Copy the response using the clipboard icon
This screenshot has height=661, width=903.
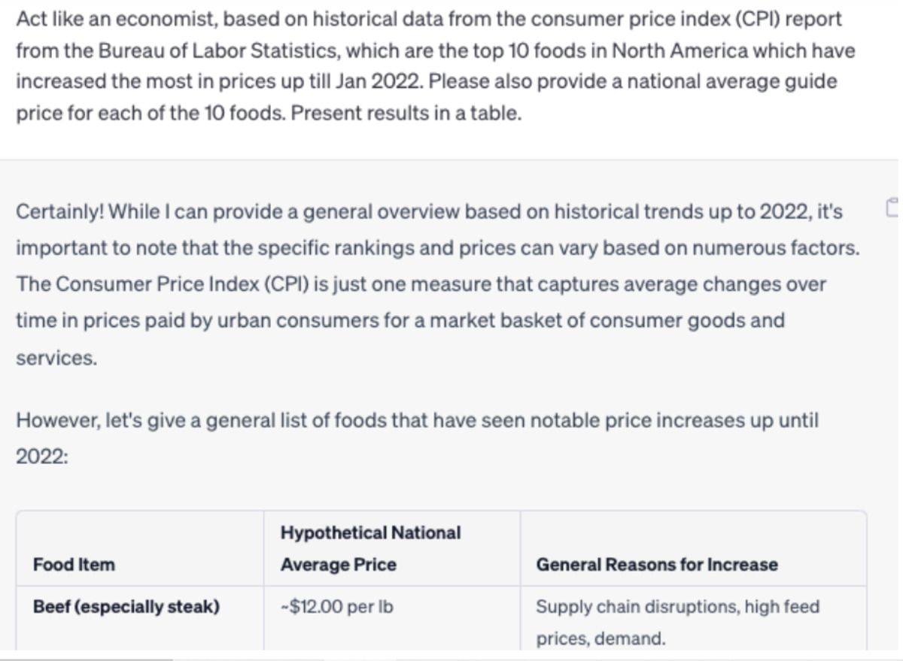coord(894,213)
